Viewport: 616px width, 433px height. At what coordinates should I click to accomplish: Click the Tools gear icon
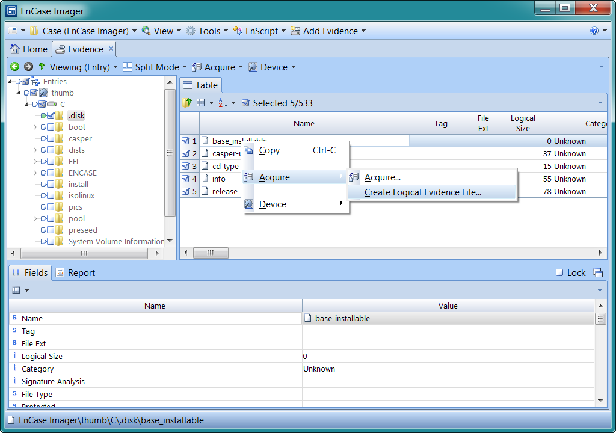[x=191, y=31]
